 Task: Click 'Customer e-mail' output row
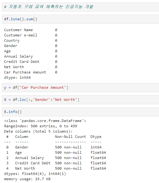point(31,35)
